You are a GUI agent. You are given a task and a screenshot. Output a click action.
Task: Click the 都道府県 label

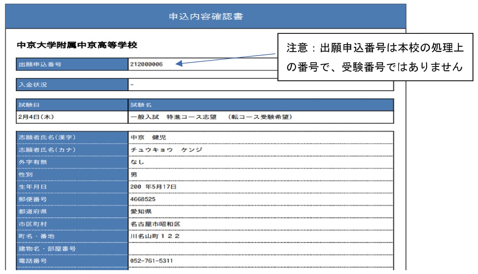[33, 211]
